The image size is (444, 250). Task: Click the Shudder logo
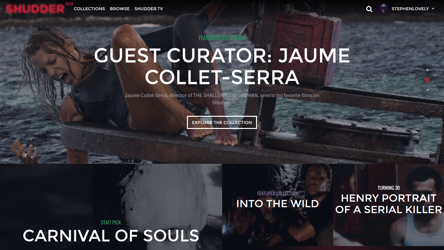click(35, 9)
